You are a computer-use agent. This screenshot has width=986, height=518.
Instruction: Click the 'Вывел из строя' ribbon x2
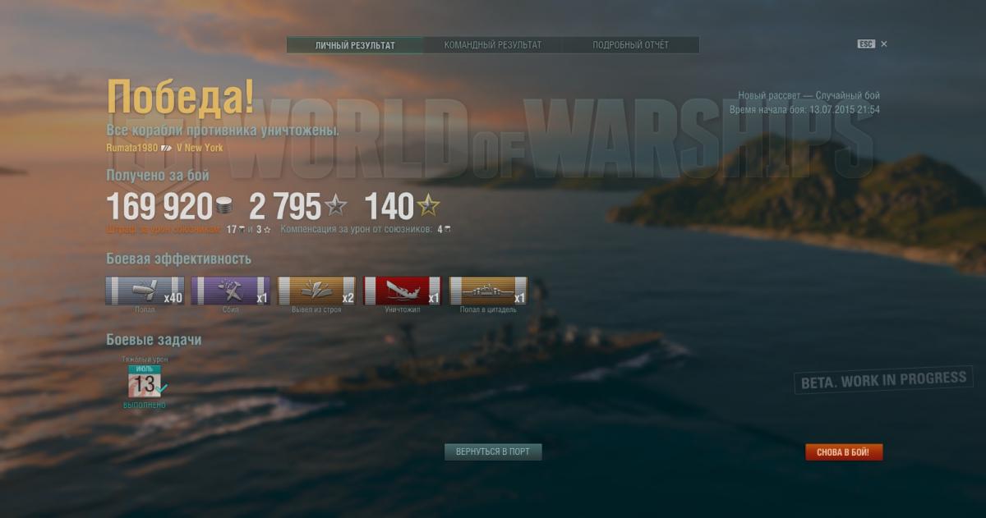pos(316,291)
